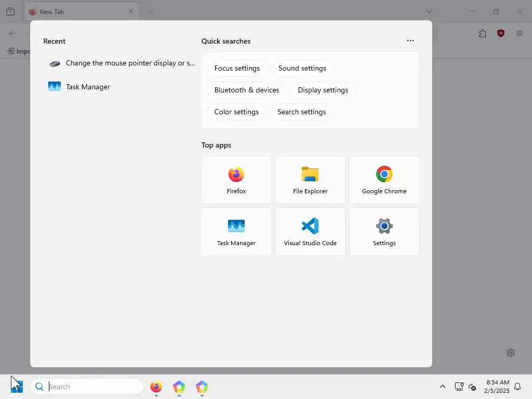Select Color settings quick search
The height and width of the screenshot is (399, 532).
[x=236, y=112]
